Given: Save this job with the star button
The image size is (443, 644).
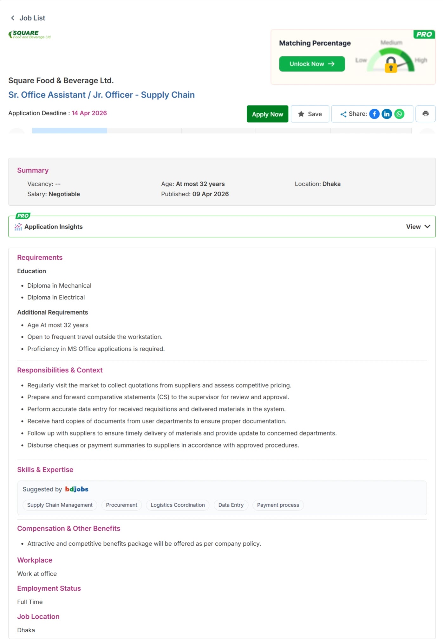Looking at the screenshot, I should point(310,114).
